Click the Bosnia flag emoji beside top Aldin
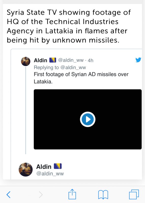Screen dimensions: 145x203 pos(53,60)
